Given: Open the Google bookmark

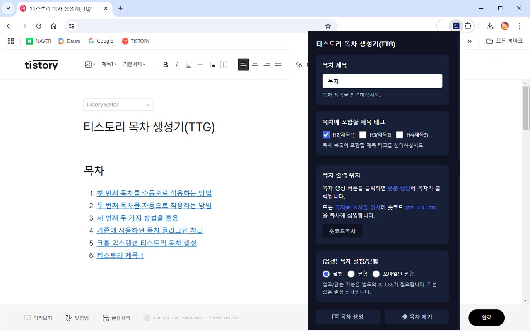Looking at the screenshot, I should coord(101,41).
